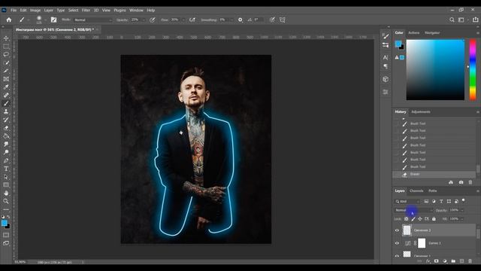Select the Brush tool in toolbar

[6, 104]
